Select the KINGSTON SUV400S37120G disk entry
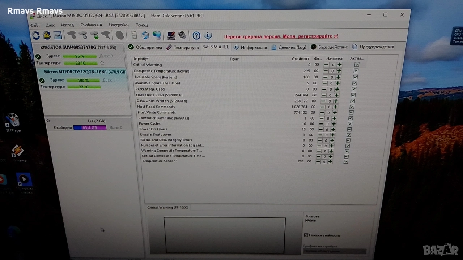Image resolution: width=463 pixels, height=260 pixels. (78, 48)
